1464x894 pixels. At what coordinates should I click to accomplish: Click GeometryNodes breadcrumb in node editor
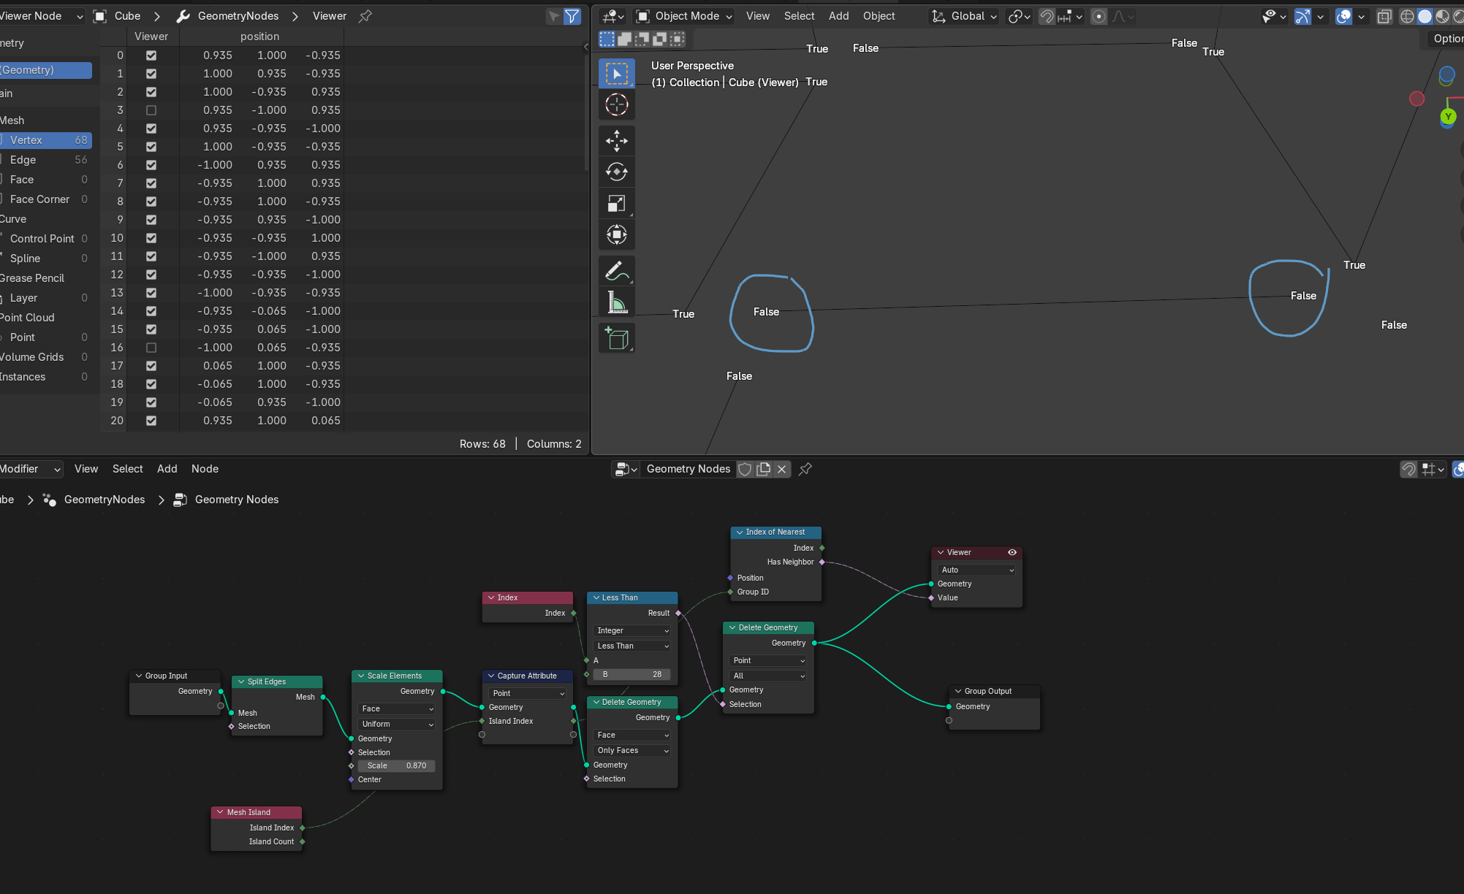pyautogui.click(x=104, y=500)
